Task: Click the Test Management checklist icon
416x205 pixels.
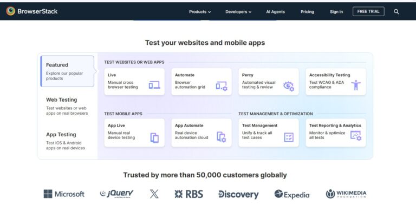Action: 289,137
